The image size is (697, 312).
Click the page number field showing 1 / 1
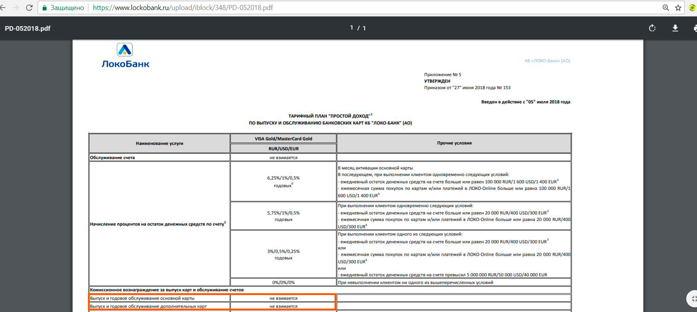point(358,28)
